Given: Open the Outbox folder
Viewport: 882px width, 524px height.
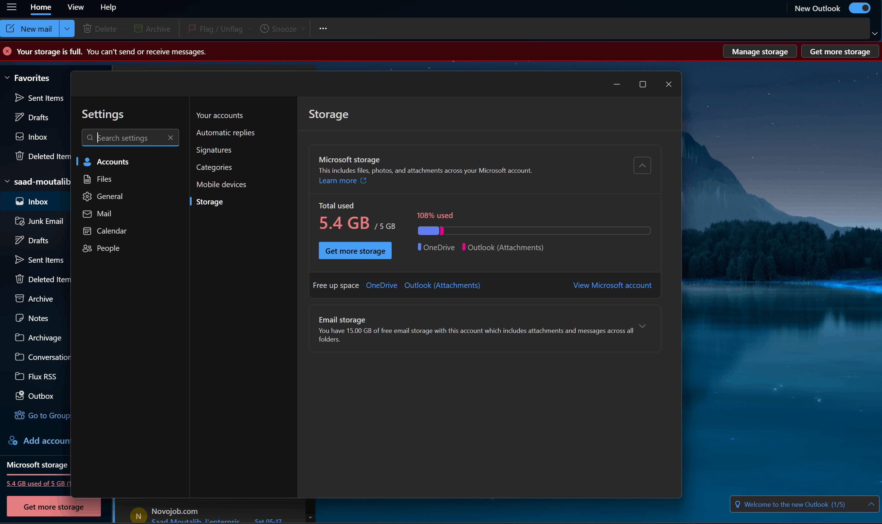Looking at the screenshot, I should 40,396.
